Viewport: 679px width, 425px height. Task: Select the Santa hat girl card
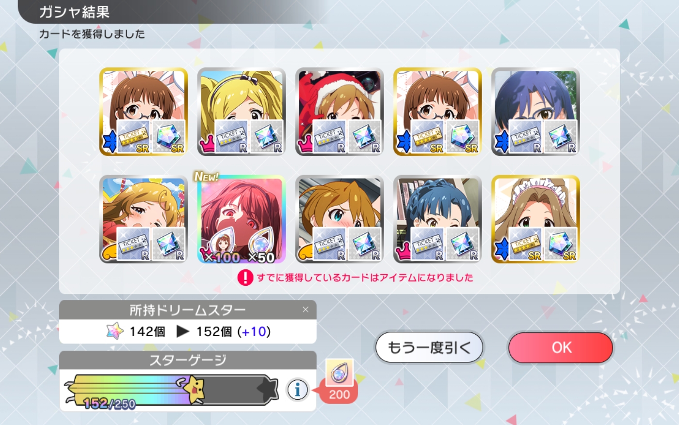tap(339, 112)
